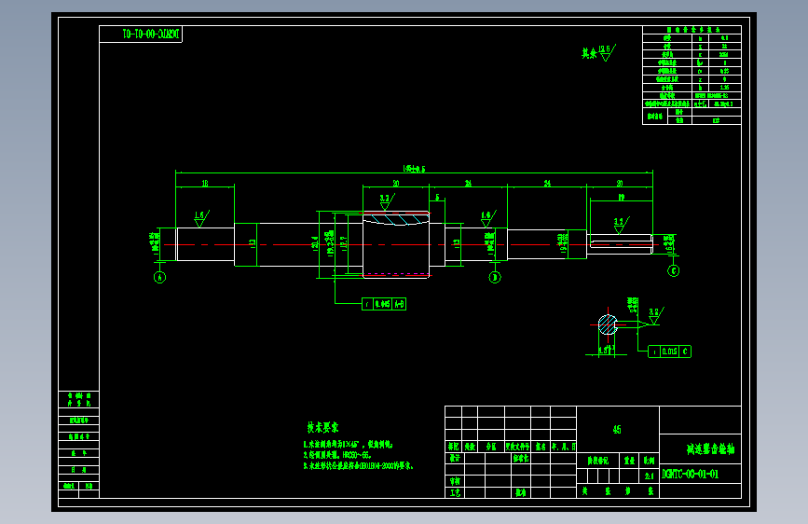
Task: Select the 3.2 roughness symbol above the keyway
Action: pyautogui.click(x=621, y=226)
